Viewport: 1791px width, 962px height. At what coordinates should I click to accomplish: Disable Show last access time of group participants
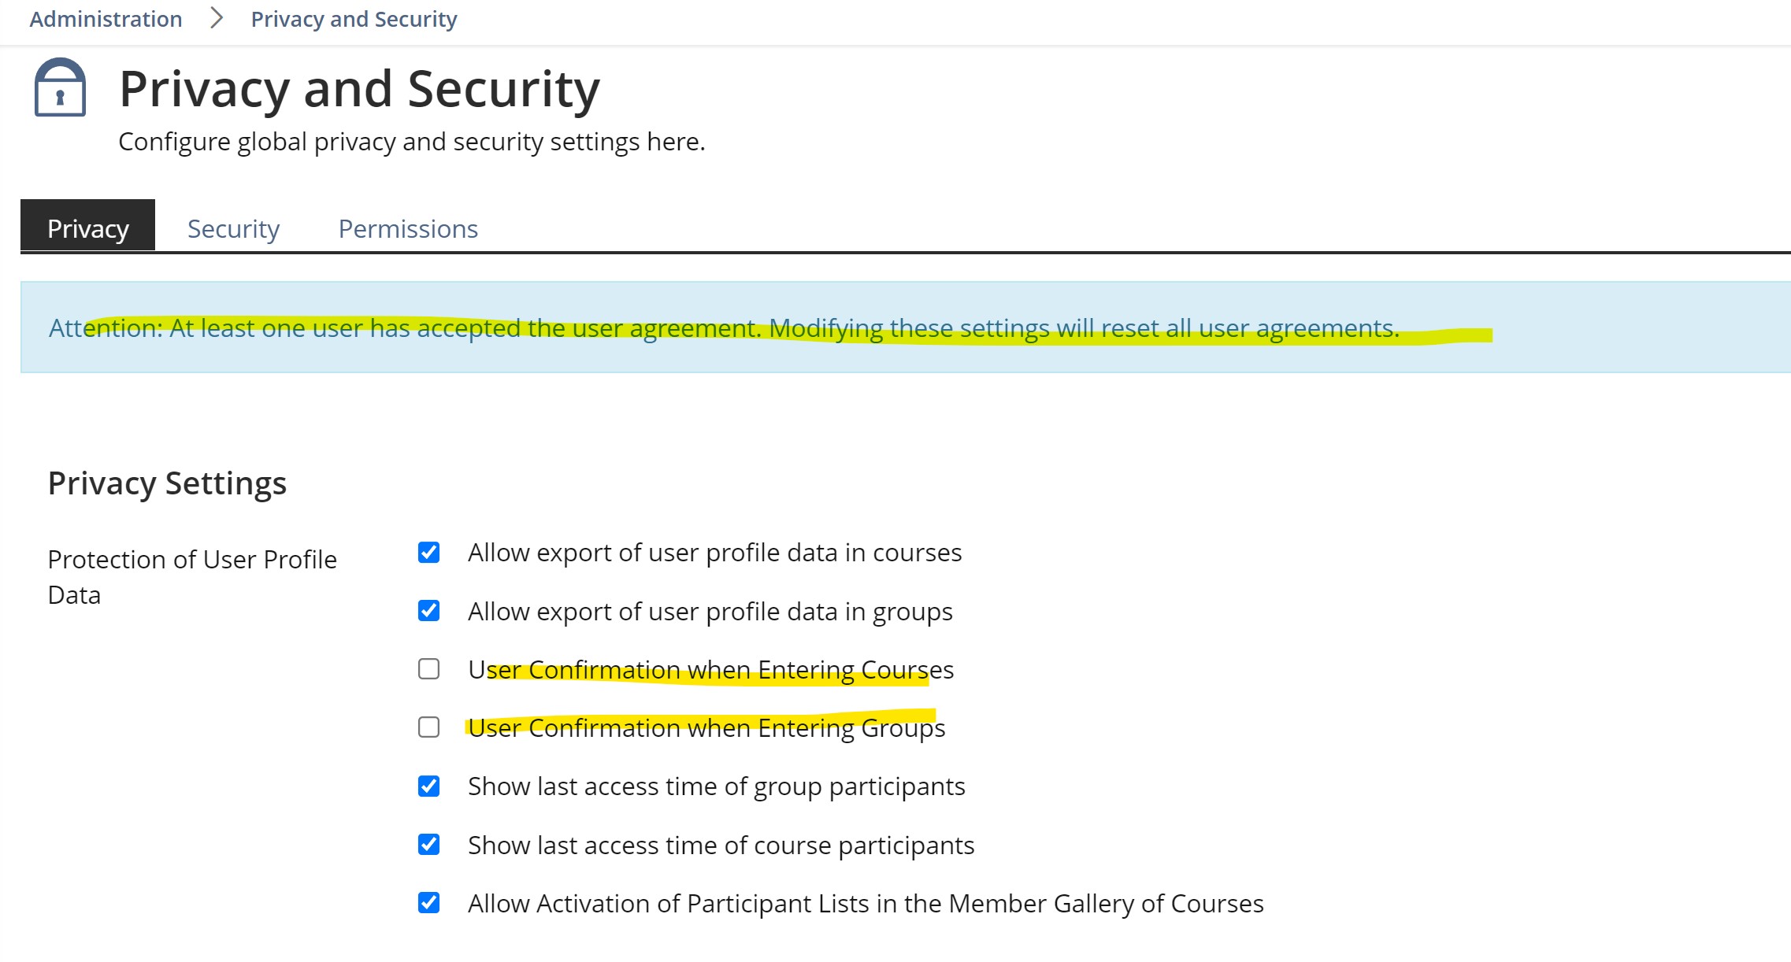pos(429,786)
